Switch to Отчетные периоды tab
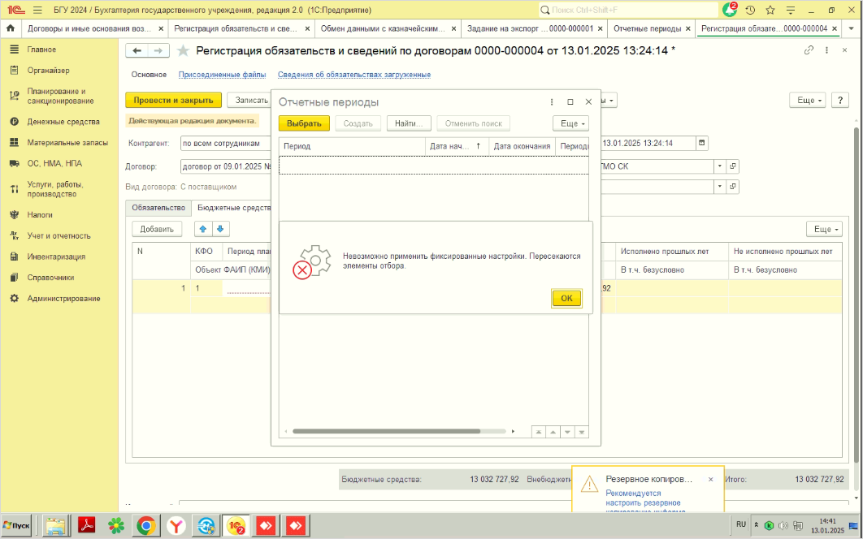Image resolution: width=863 pixels, height=539 pixels. [x=647, y=28]
